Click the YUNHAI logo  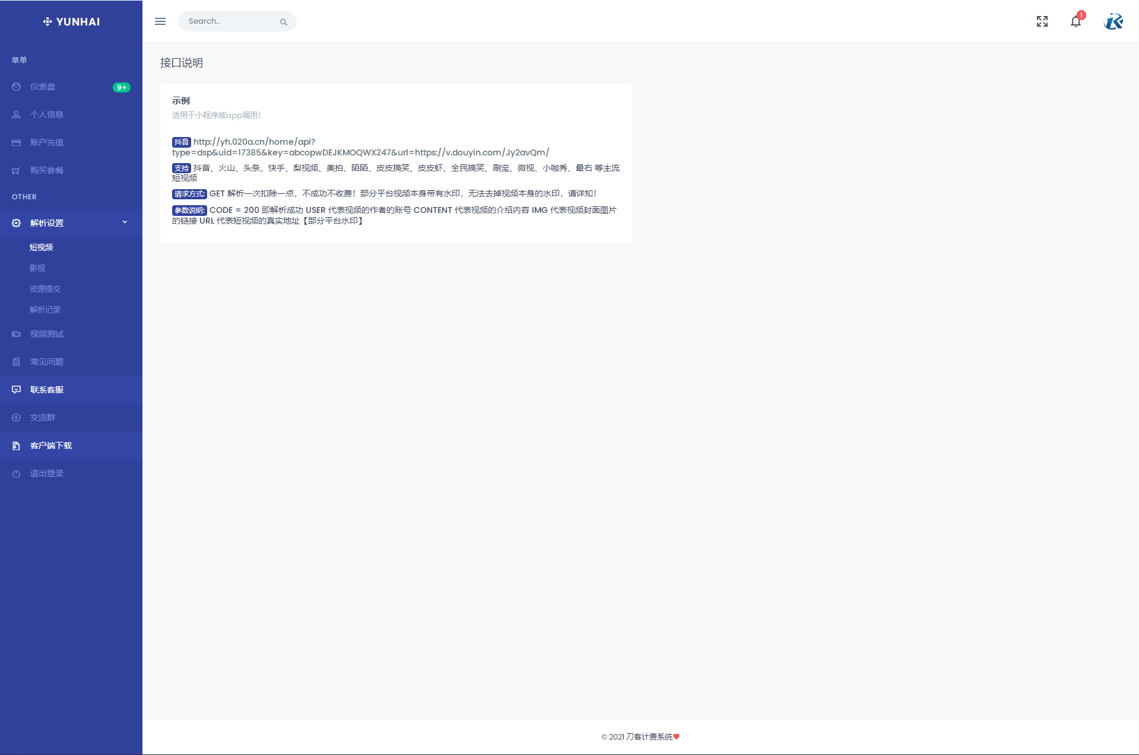click(x=71, y=22)
